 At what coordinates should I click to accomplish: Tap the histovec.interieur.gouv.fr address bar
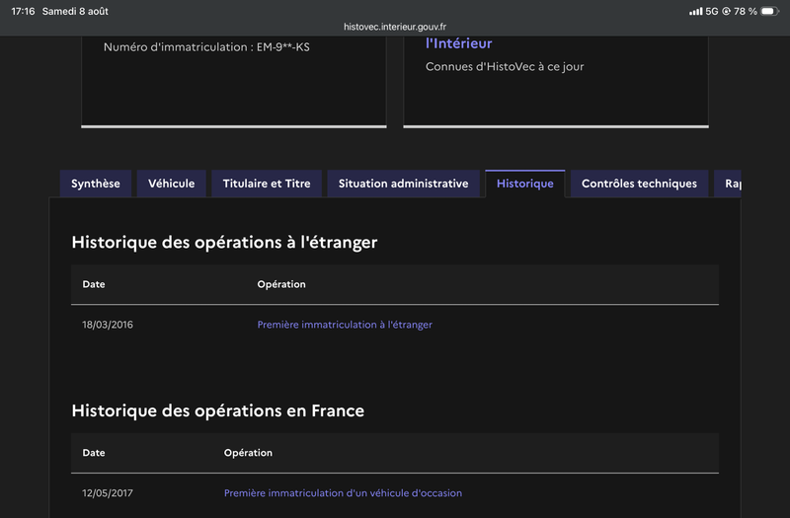[x=395, y=27]
